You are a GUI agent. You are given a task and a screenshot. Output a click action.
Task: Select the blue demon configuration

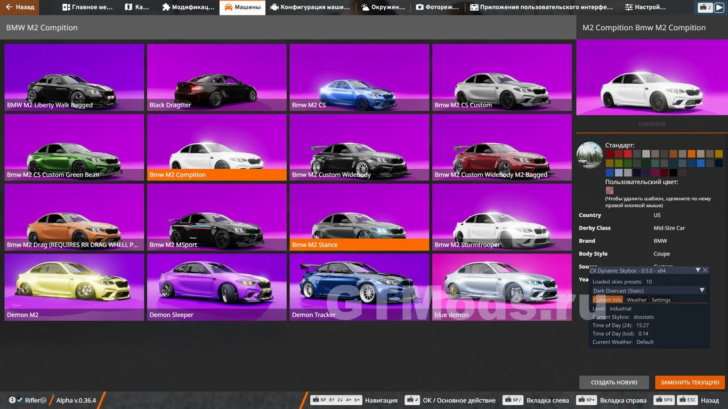[502, 288]
